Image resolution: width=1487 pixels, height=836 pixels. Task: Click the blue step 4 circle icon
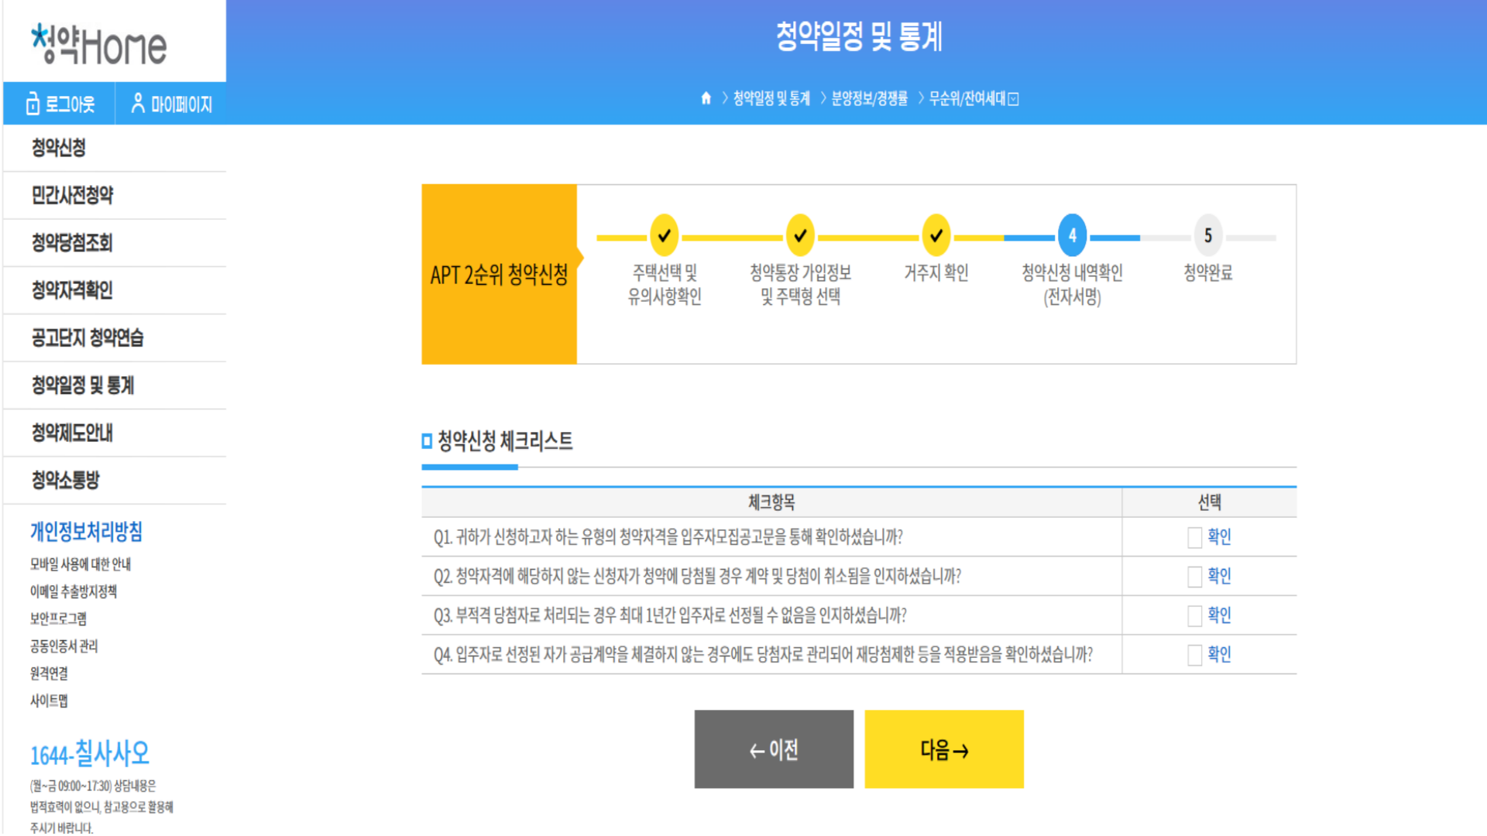click(1071, 235)
